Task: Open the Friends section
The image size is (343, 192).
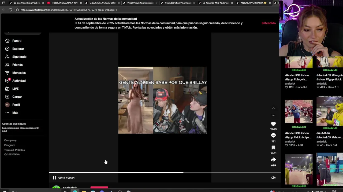Action: (17, 65)
